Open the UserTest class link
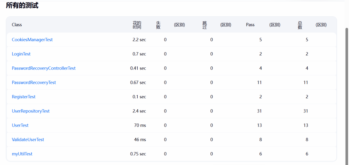Viewport: 349px width, 165px height. tap(20, 125)
